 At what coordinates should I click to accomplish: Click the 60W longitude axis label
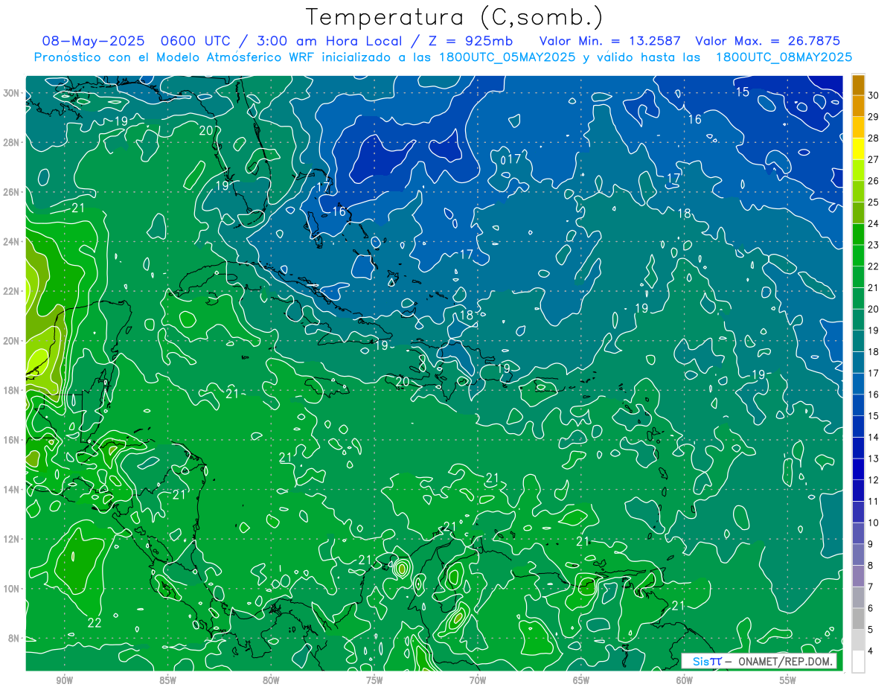685,680
